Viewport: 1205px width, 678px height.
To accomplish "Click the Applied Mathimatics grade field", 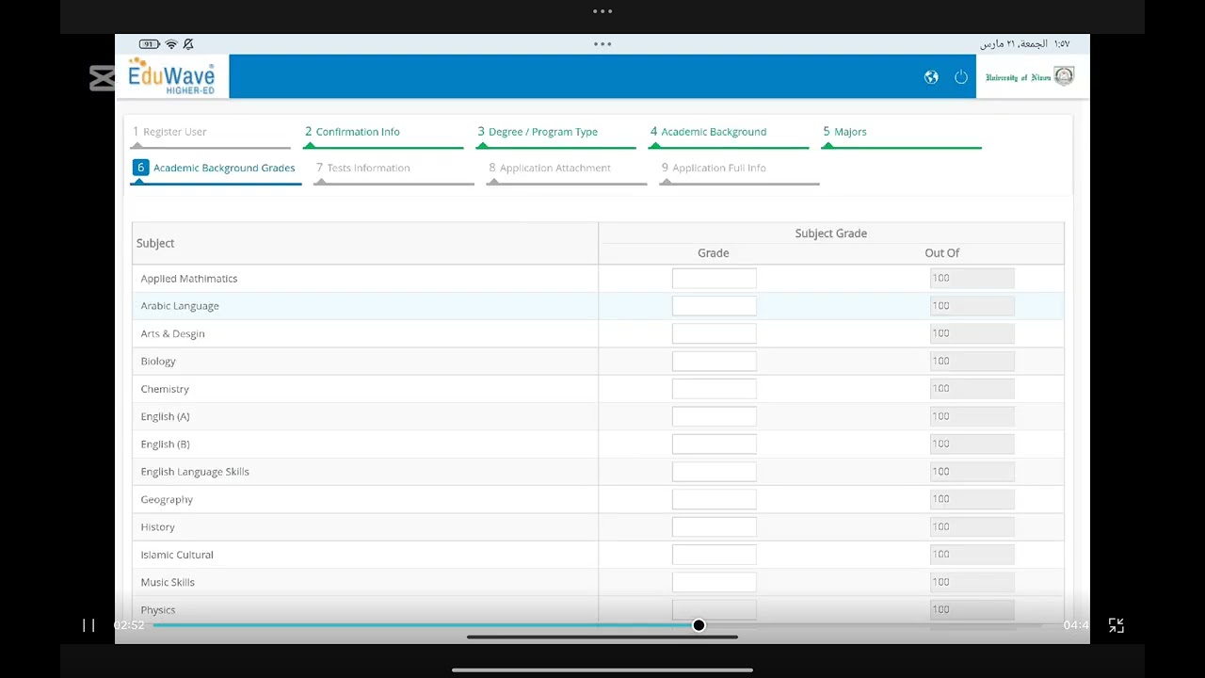I will (x=715, y=278).
